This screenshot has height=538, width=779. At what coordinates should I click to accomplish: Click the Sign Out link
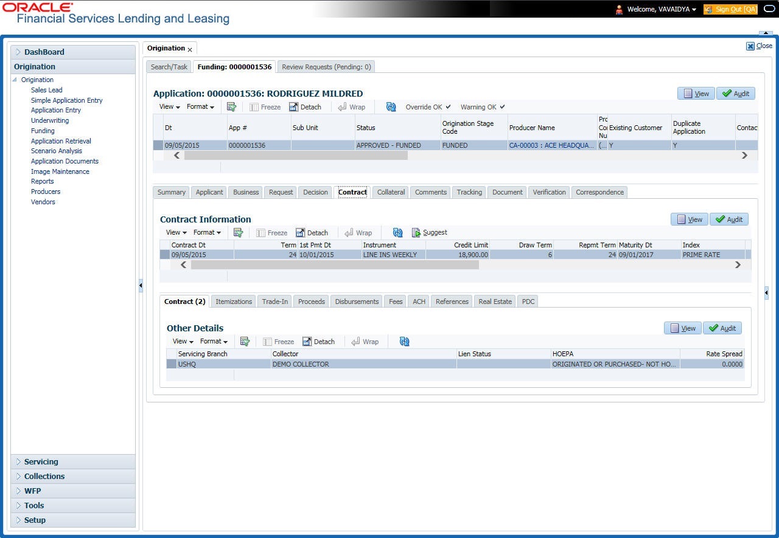pyautogui.click(x=730, y=9)
